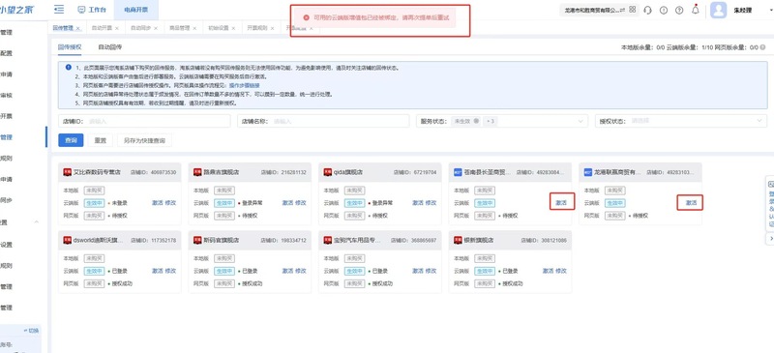
Task: Click the info circle icon in the header
Action: [x=664, y=10]
